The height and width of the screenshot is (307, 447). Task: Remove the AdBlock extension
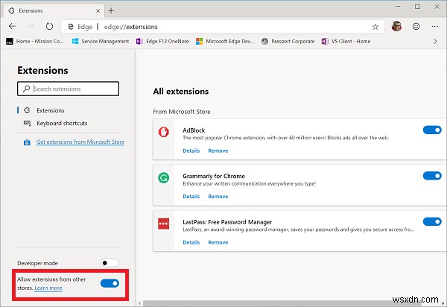pyautogui.click(x=218, y=151)
